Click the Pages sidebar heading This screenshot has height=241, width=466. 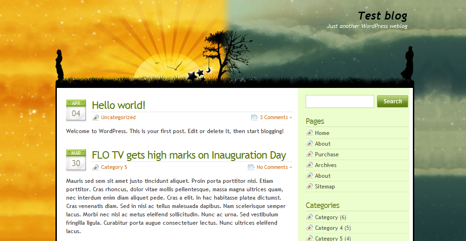(x=315, y=121)
